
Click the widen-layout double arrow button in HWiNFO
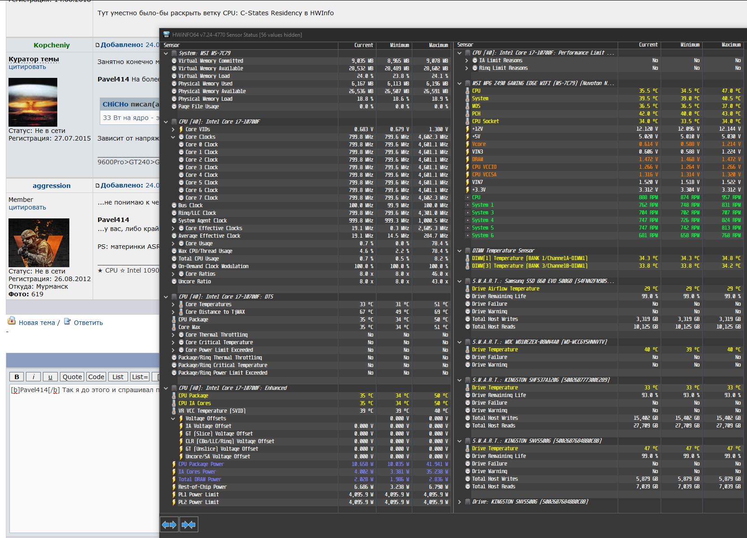point(169,525)
